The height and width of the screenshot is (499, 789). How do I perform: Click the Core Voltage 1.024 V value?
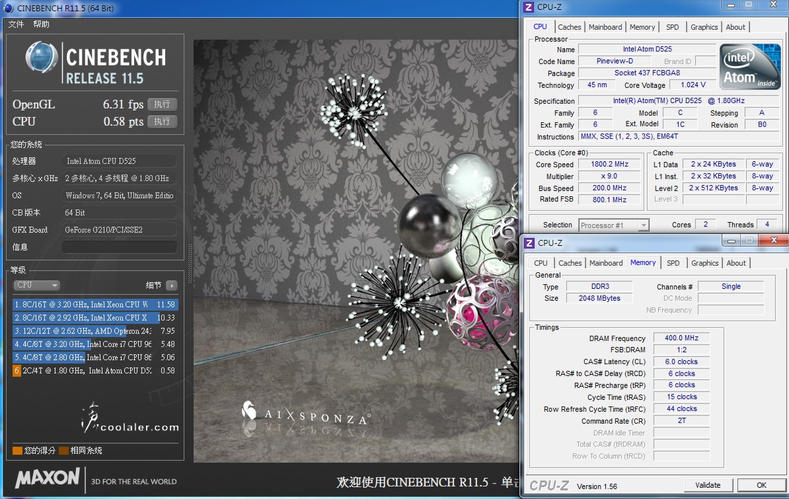click(693, 85)
